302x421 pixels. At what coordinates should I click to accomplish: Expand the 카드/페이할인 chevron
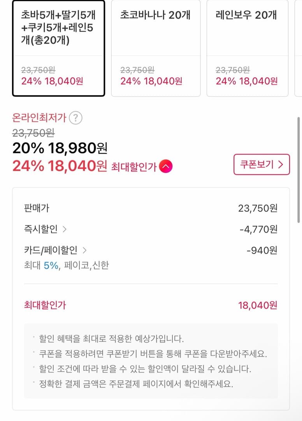(84, 250)
